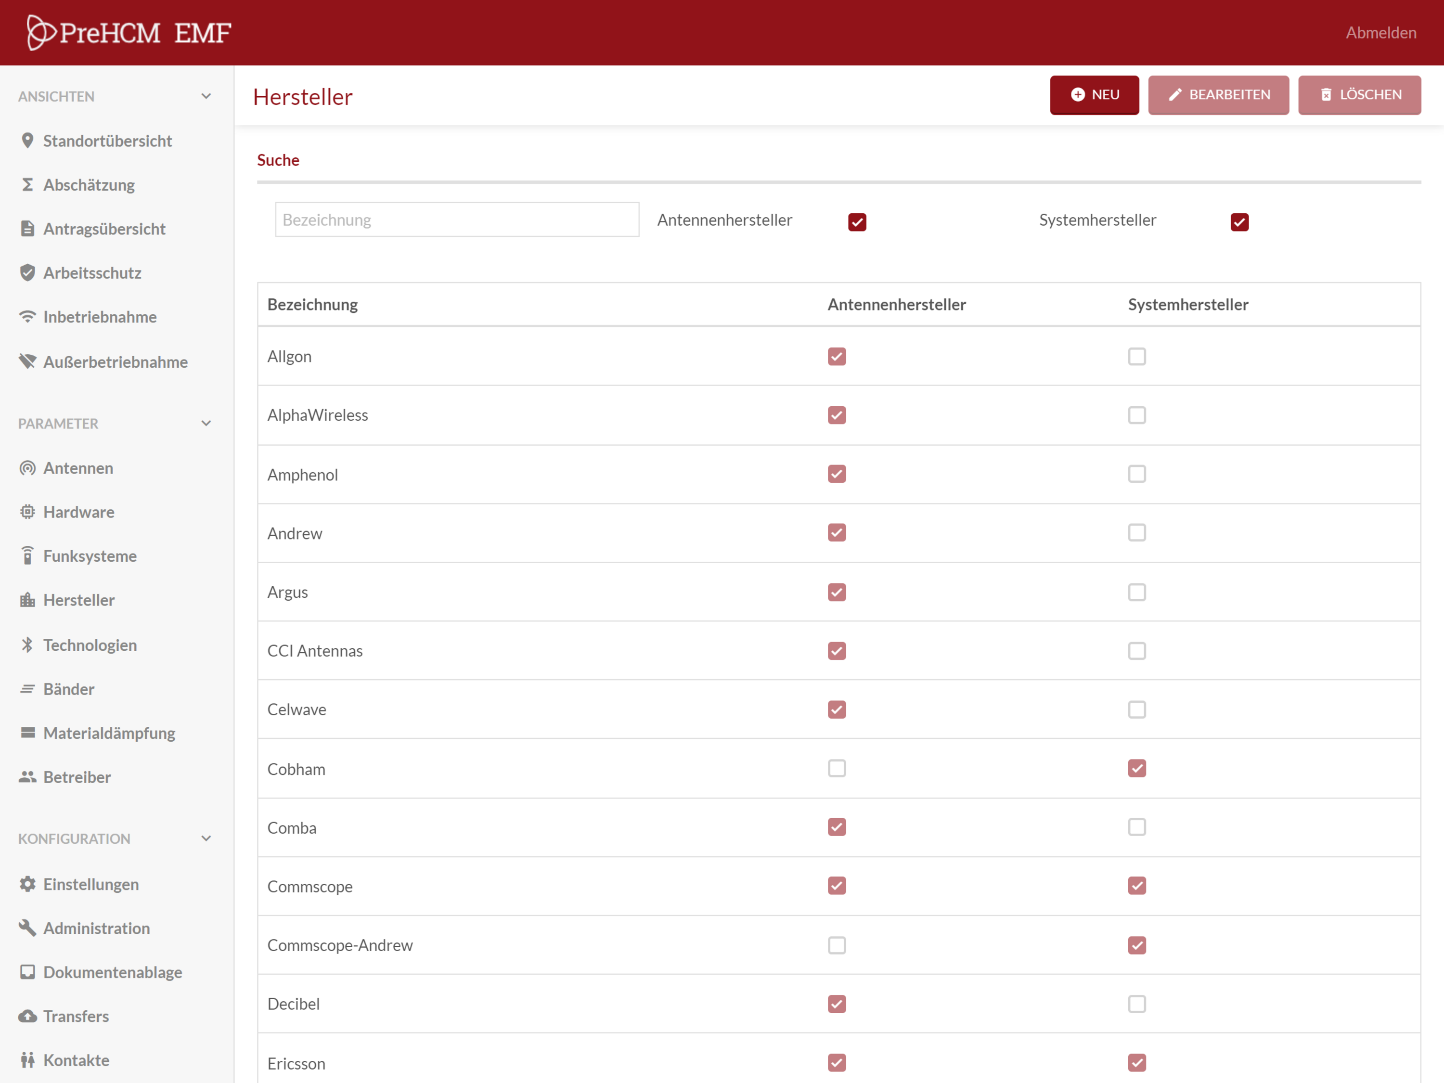The width and height of the screenshot is (1444, 1083).
Task: Open Antragsübersicht view
Action: [x=104, y=229]
